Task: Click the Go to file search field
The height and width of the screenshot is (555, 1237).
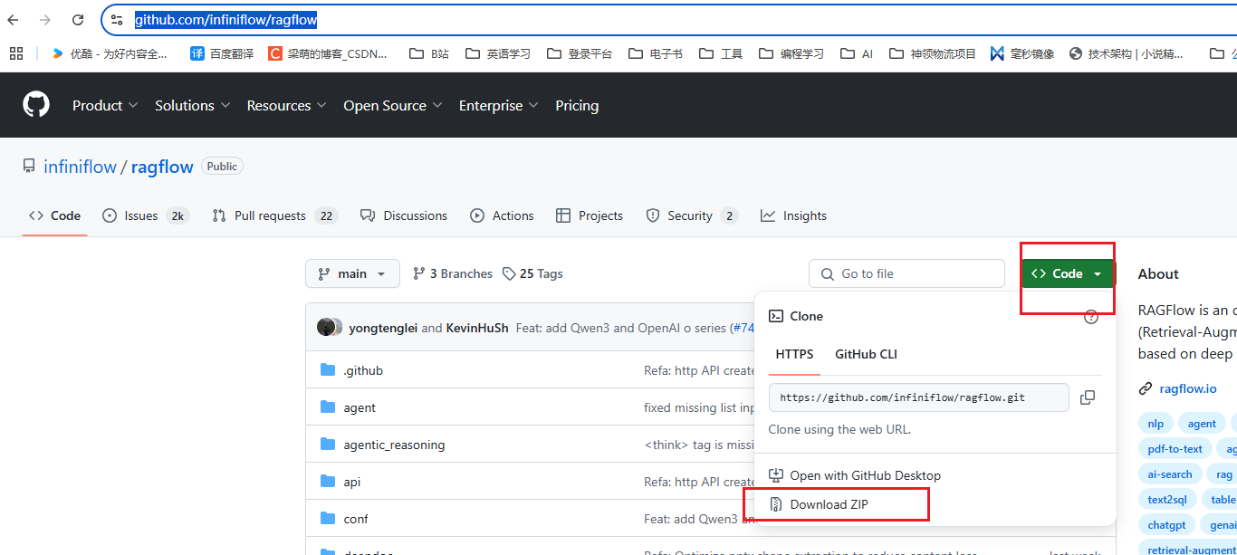Action: (906, 273)
